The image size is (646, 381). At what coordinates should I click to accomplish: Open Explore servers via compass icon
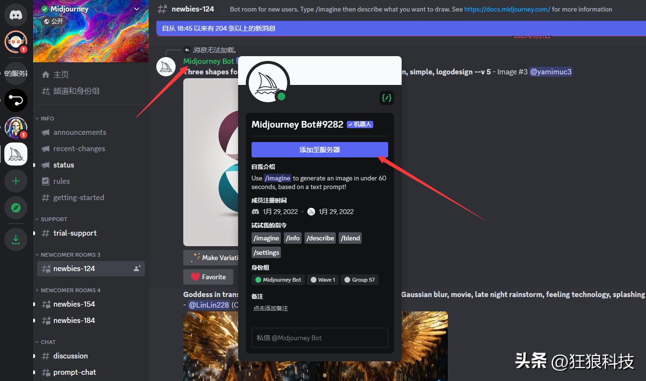[16, 208]
